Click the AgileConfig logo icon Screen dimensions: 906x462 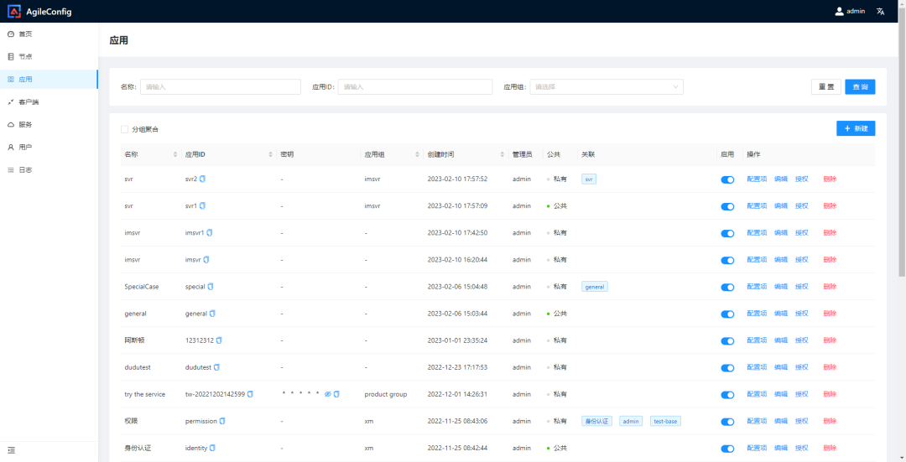tap(14, 12)
